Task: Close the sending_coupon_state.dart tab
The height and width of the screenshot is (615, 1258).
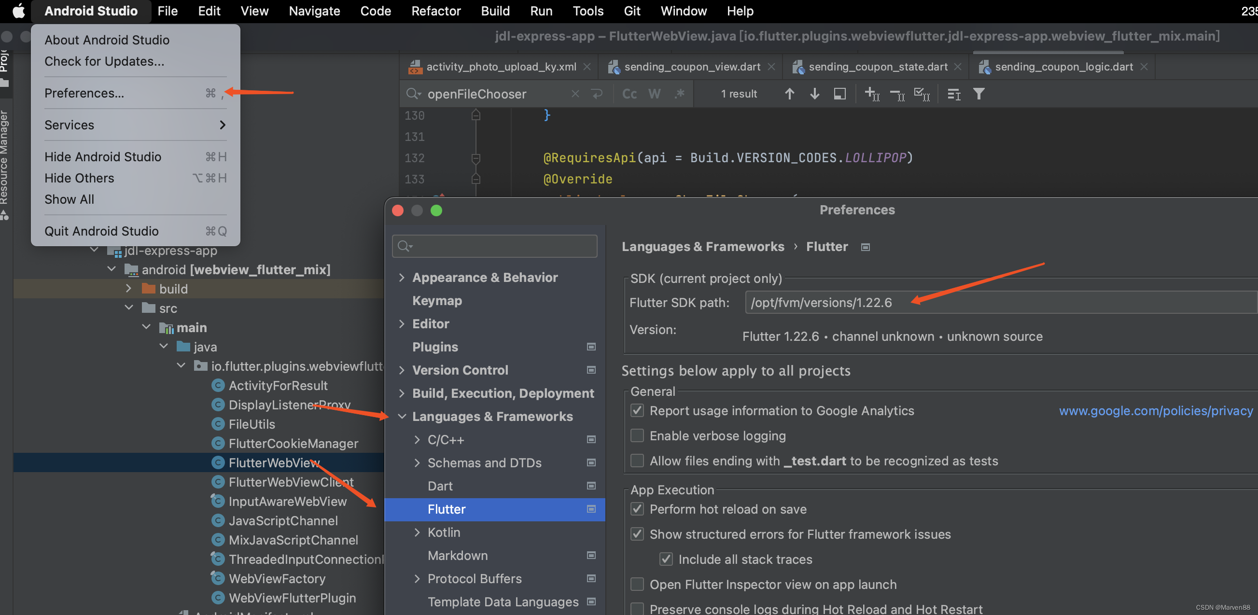Action: coord(958,67)
